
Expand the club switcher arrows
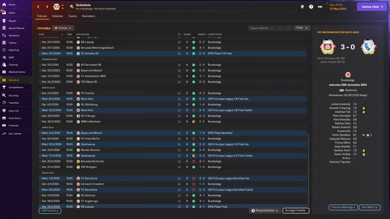62,7
